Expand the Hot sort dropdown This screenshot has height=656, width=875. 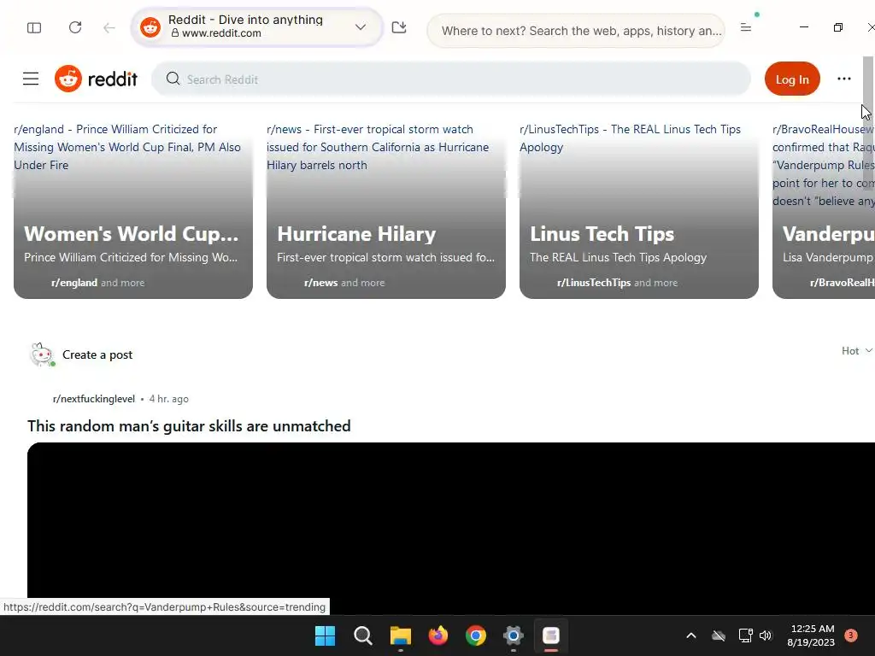tap(856, 351)
